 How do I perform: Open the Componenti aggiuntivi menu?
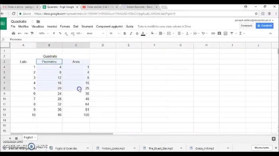[x=109, y=26]
